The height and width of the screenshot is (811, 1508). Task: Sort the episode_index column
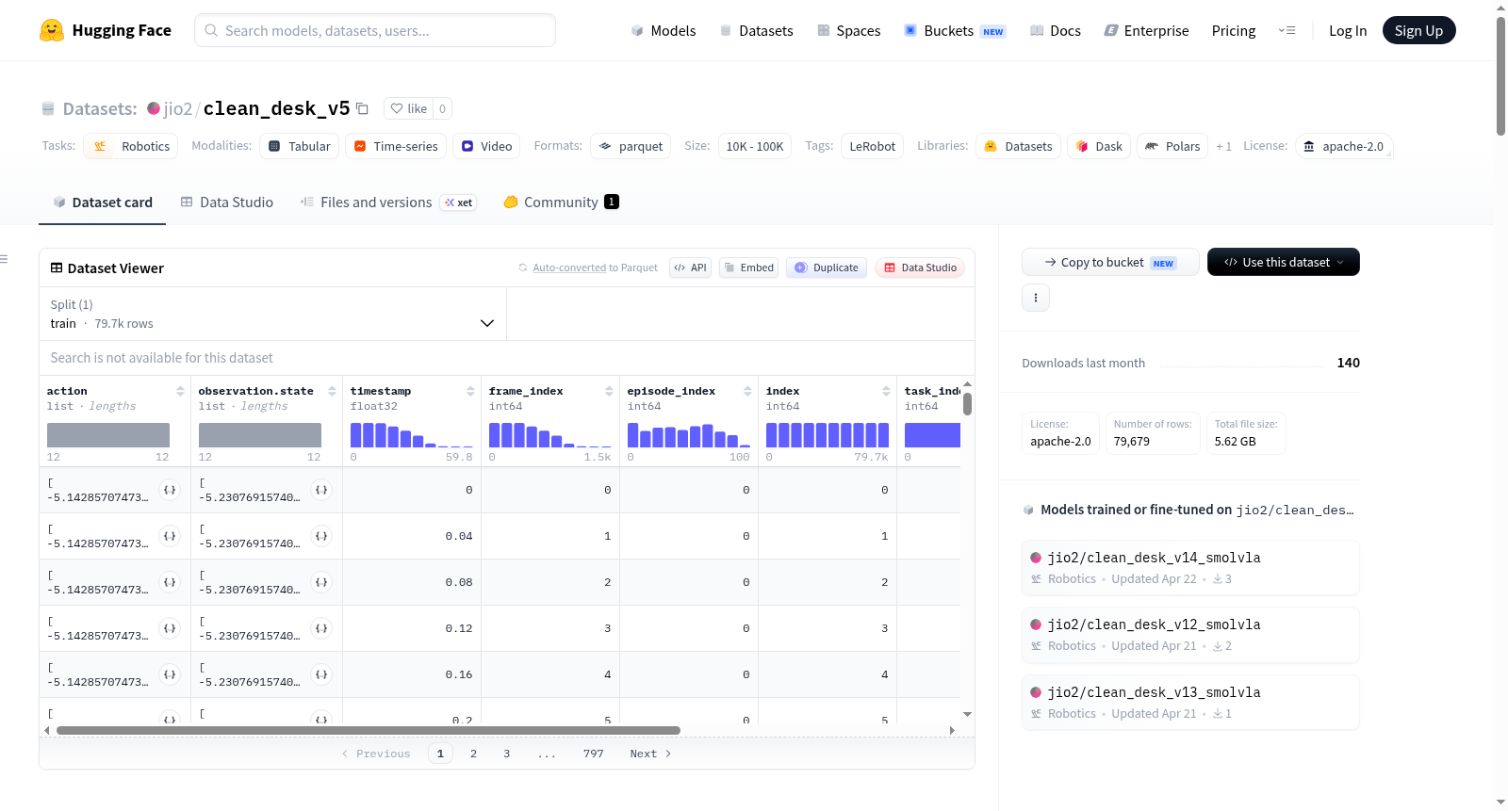tap(747, 391)
